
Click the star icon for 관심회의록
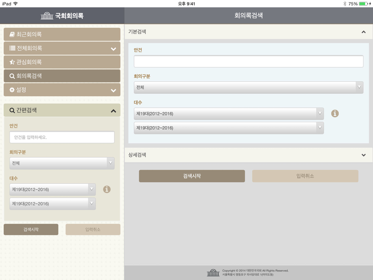tap(12, 62)
